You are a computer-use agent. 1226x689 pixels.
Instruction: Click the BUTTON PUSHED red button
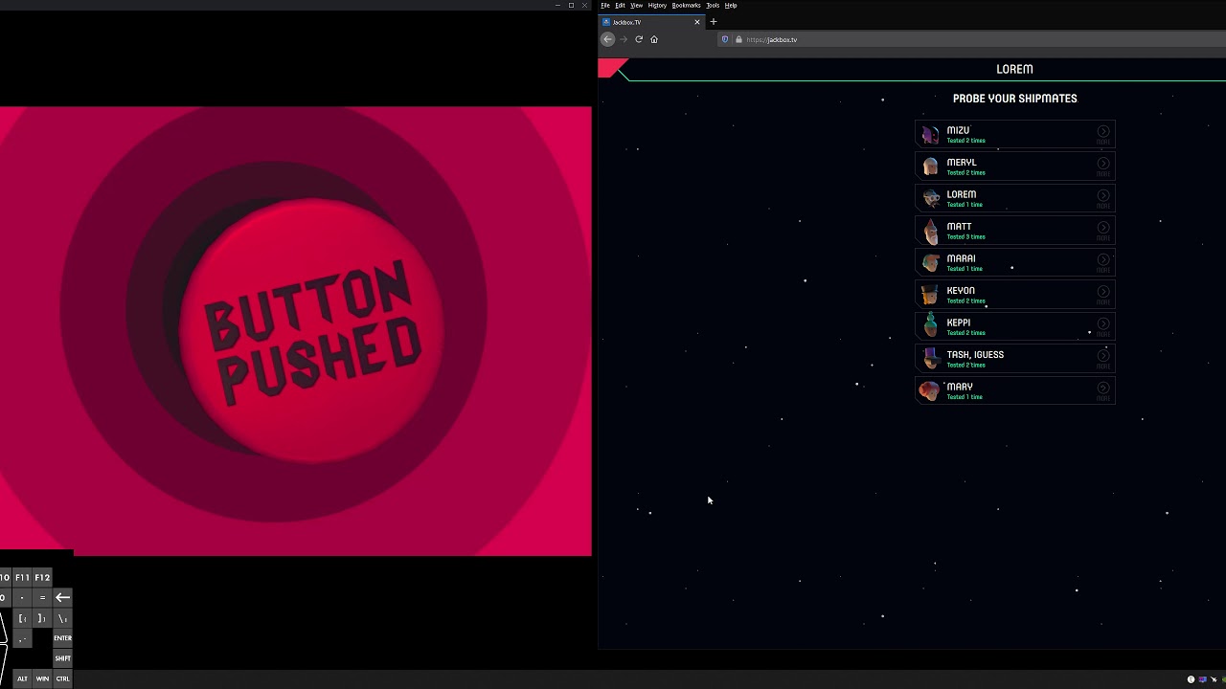[x=312, y=331]
